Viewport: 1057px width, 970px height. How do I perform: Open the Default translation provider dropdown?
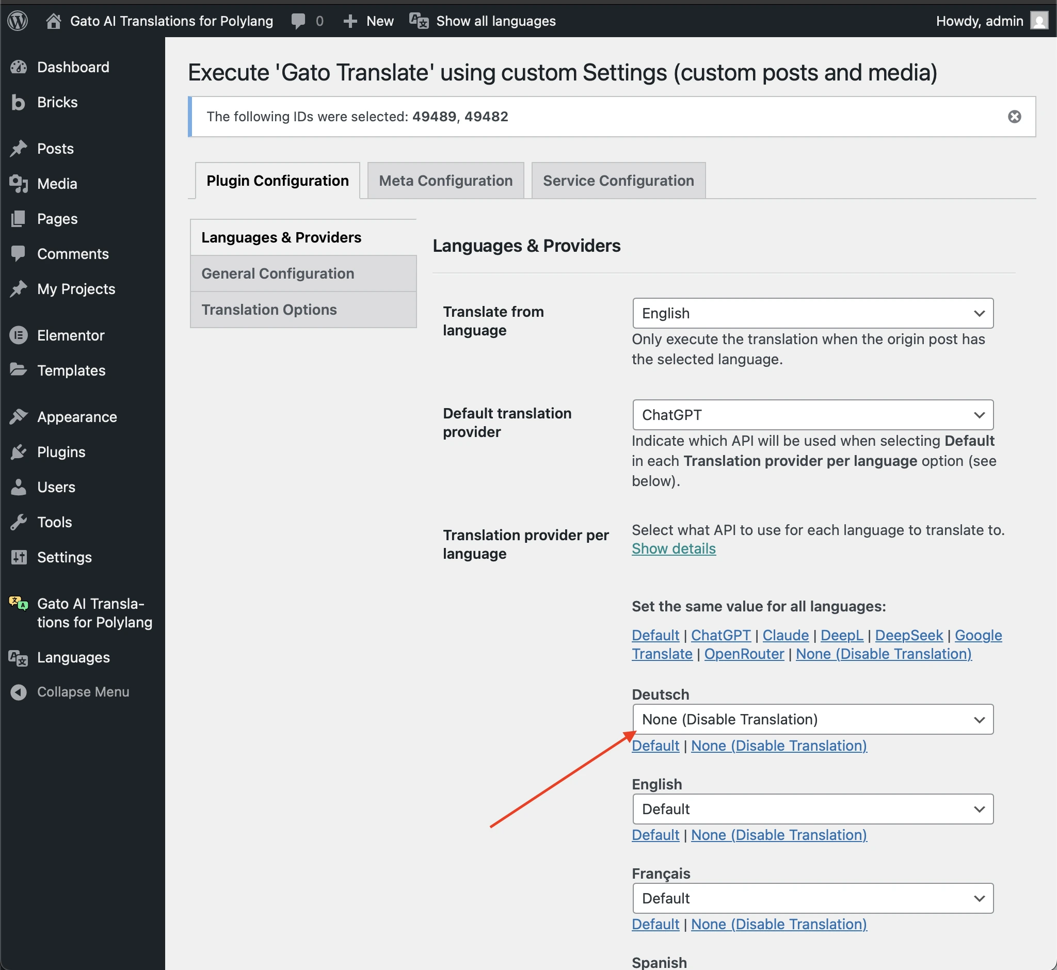pyautogui.click(x=812, y=415)
